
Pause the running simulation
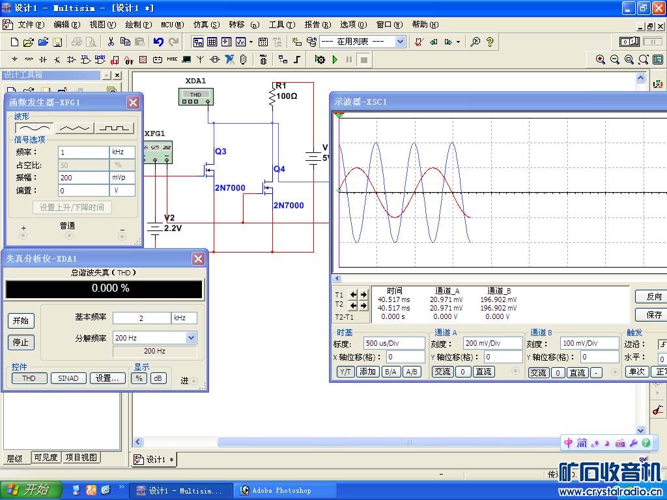[x=349, y=59]
